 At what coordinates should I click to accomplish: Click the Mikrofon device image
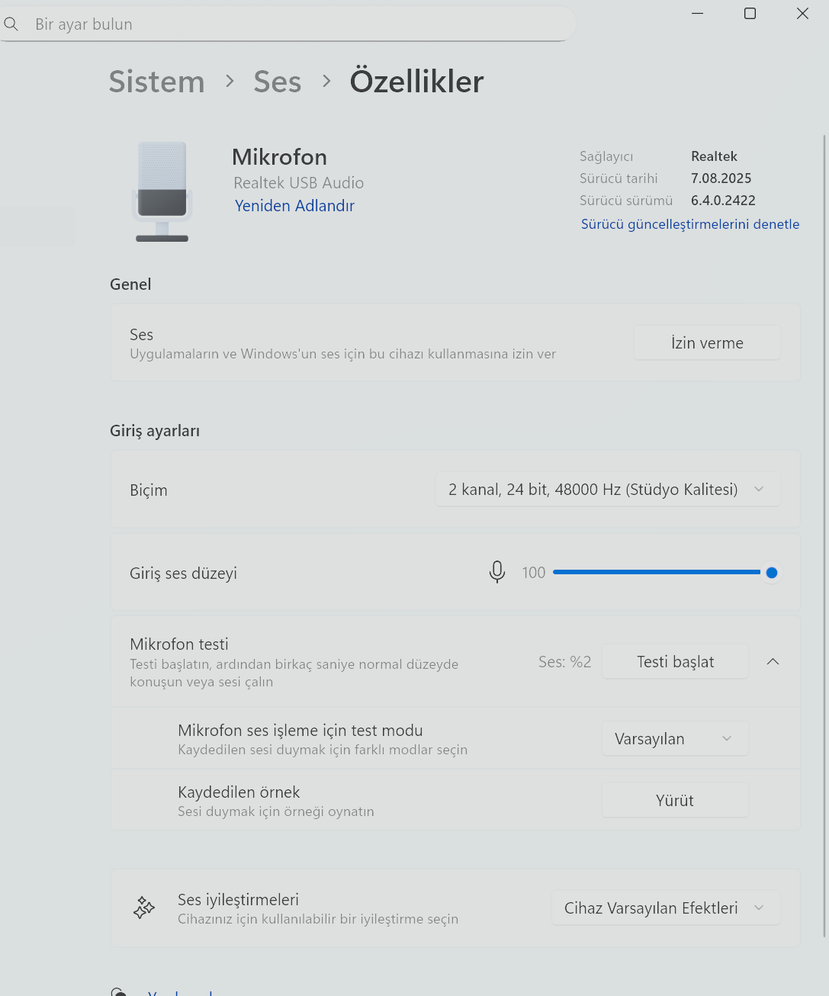[x=162, y=191]
